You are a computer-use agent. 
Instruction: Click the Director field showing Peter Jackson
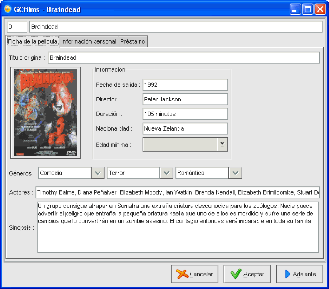click(185, 99)
